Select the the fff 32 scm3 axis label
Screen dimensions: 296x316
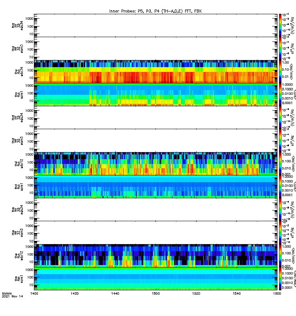pos(17,233)
